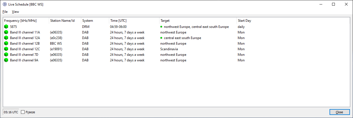353x118 pixels.
Task: Open the View menu
Action: (x=15, y=12)
